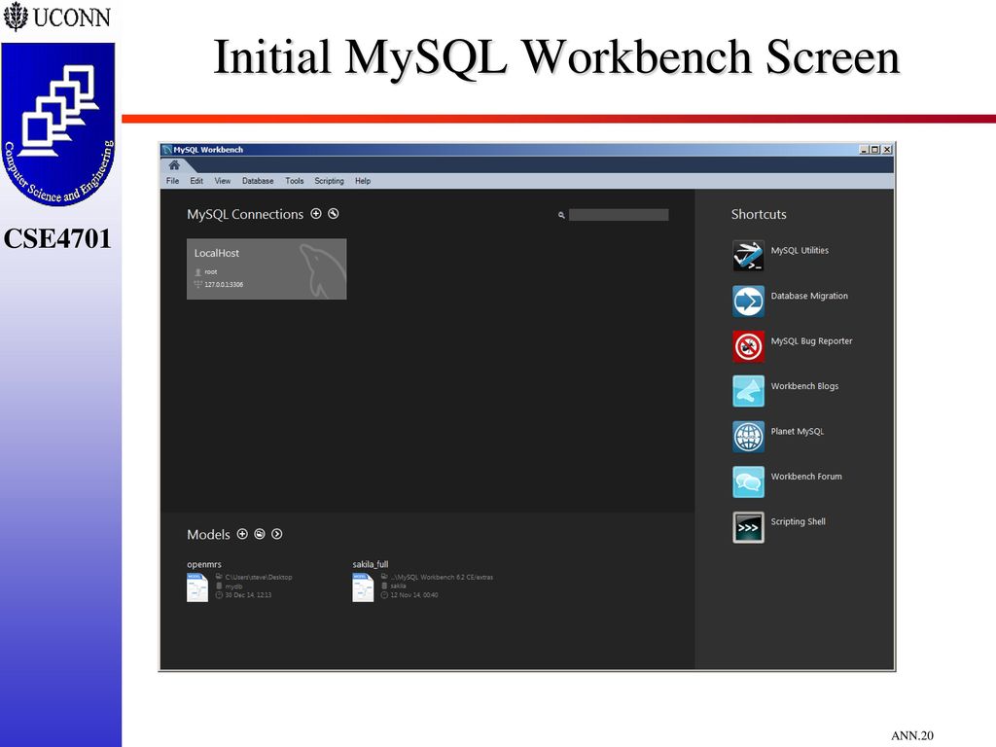Open the Database menu
Screen dimensions: 996x747
click(x=258, y=181)
